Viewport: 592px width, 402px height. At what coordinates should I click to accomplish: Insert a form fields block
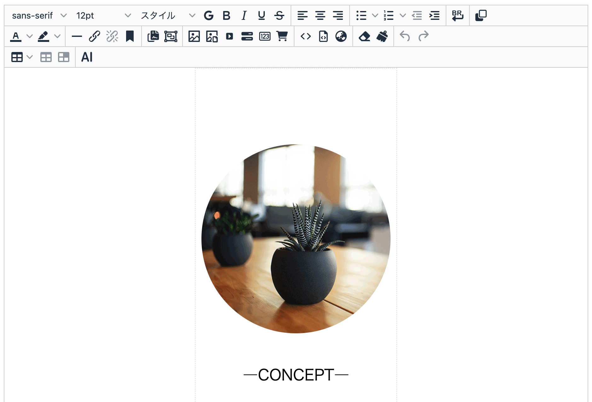(x=247, y=37)
